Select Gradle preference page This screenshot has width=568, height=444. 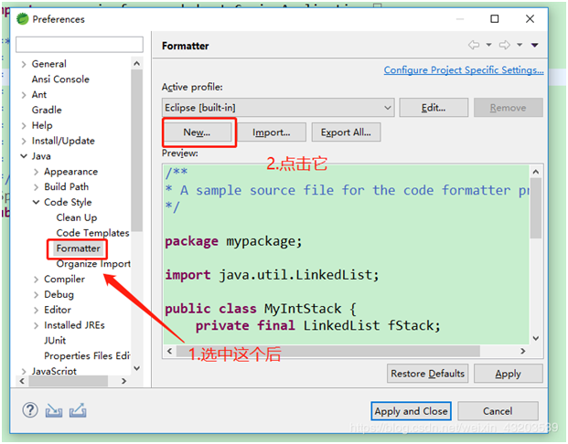(47, 110)
